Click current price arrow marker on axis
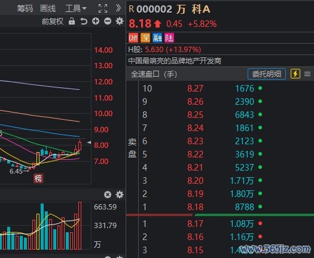The height and width of the screenshot is (258, 314). [x=89, y=142]
